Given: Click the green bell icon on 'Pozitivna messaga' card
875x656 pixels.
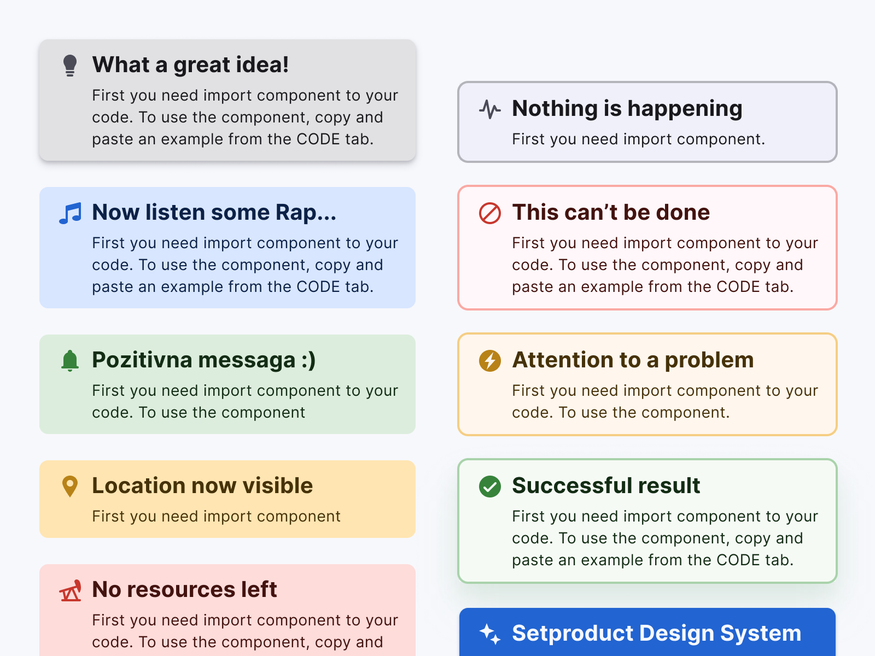Looking at the screenshot, I should 70,359.
